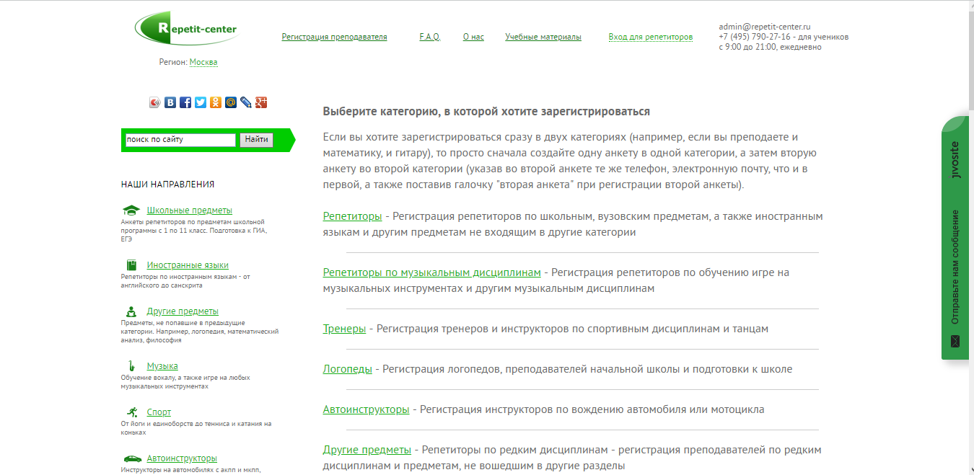Go to Учебные материалы section
Screen dimensions: 974x475
pyautogui.click(x=544, y=36)
